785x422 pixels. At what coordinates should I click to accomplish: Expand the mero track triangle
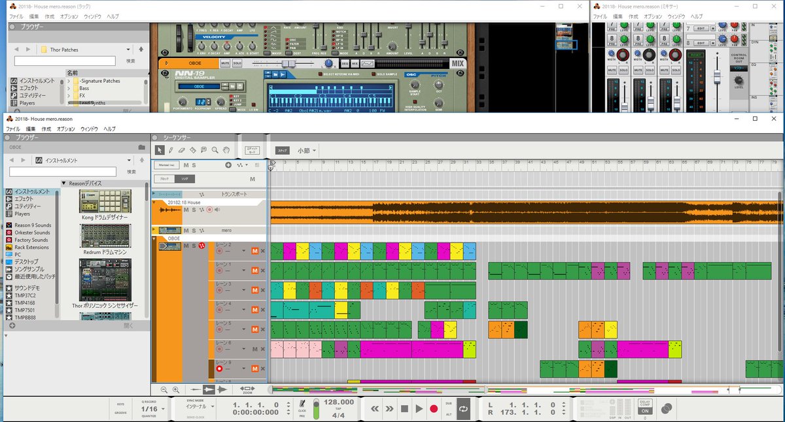(154, 230)
